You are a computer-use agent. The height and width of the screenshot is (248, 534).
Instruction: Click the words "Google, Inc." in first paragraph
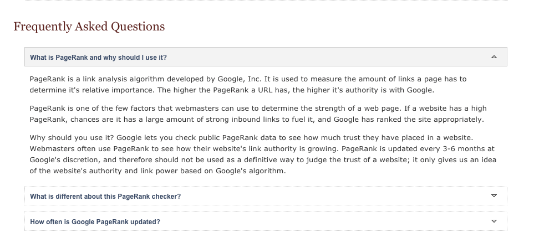point(240,79)
